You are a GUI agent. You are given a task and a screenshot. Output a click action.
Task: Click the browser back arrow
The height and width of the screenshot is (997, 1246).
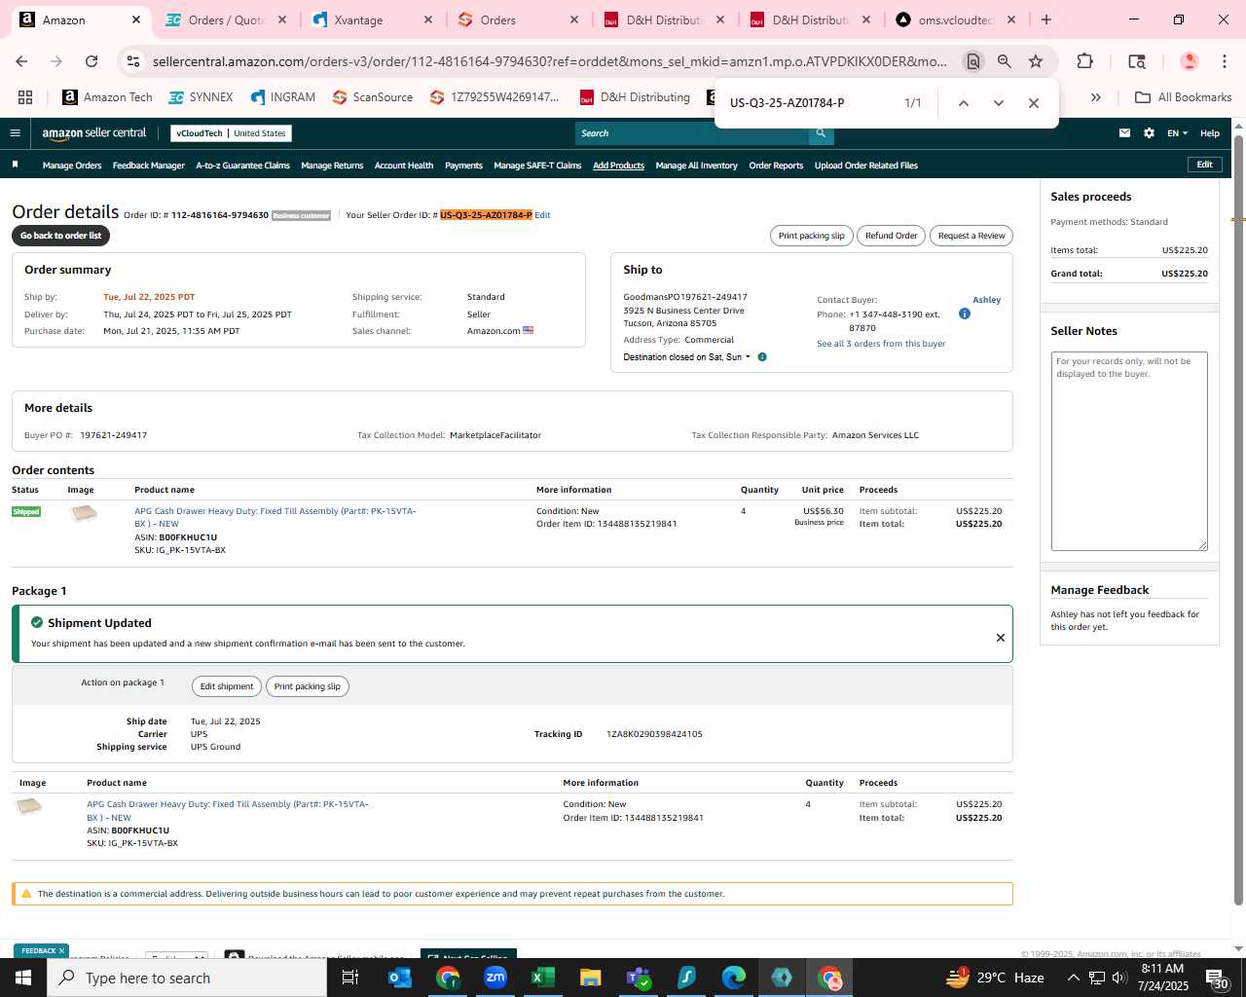[x=21, y=61]
